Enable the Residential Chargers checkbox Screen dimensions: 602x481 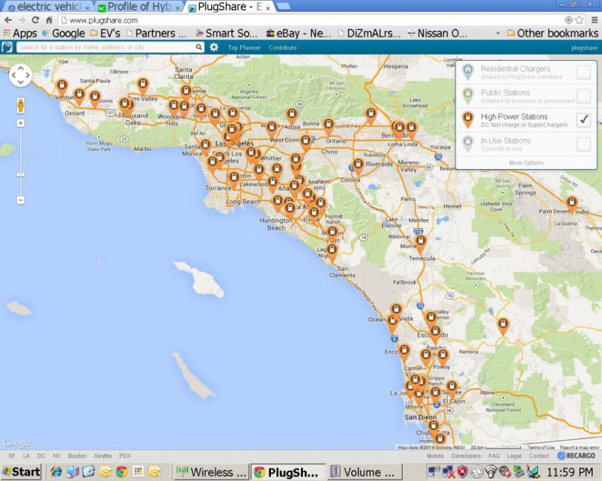[583, 72]
